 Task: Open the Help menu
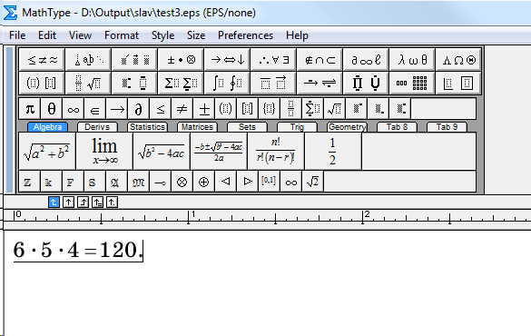(x=297, y=35)
